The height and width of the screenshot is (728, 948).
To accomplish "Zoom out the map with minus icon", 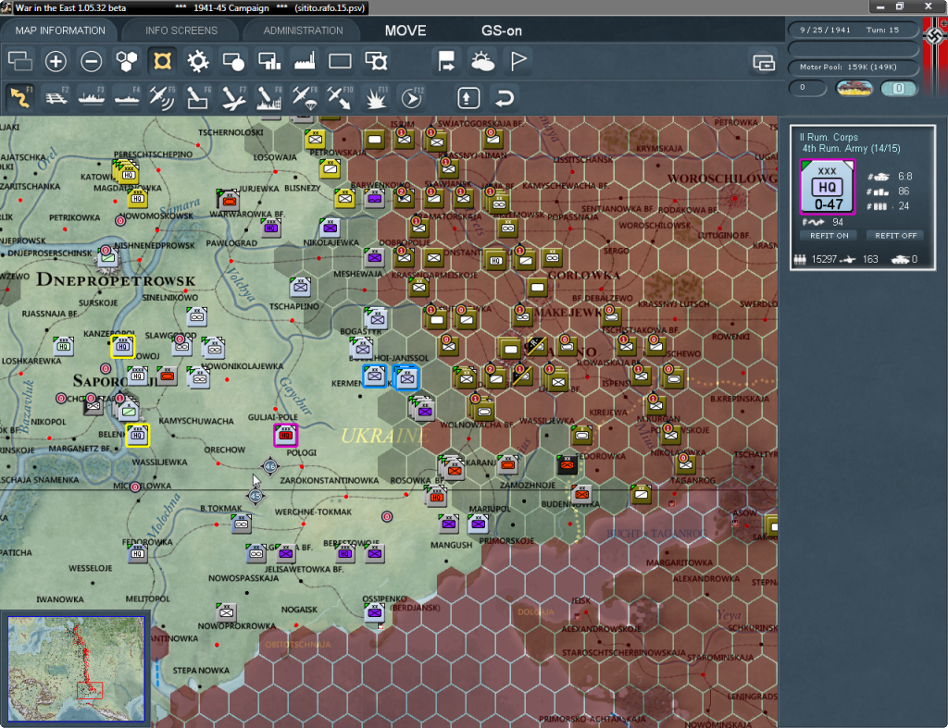I will [x=92, y=61].
